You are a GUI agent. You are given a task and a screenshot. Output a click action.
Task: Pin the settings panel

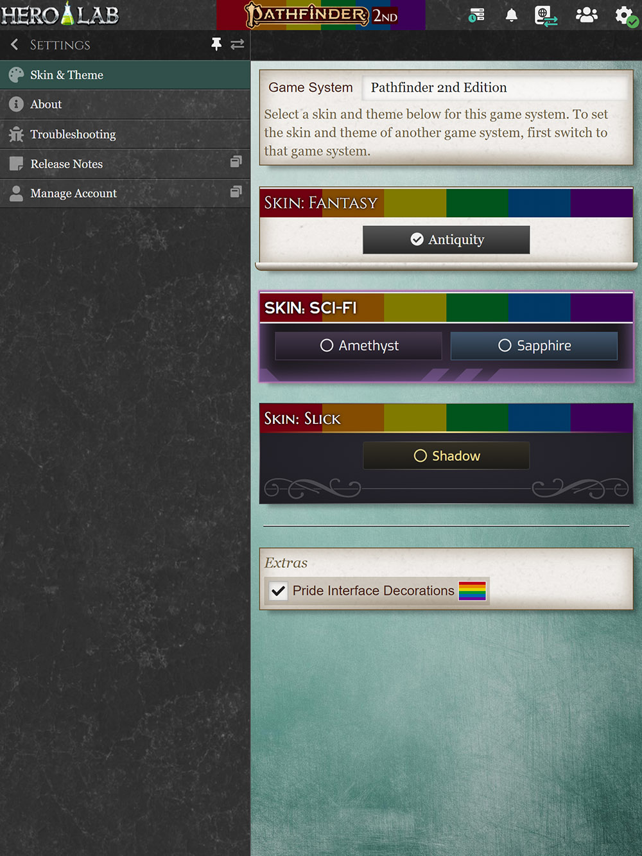(x=216, y=44)
